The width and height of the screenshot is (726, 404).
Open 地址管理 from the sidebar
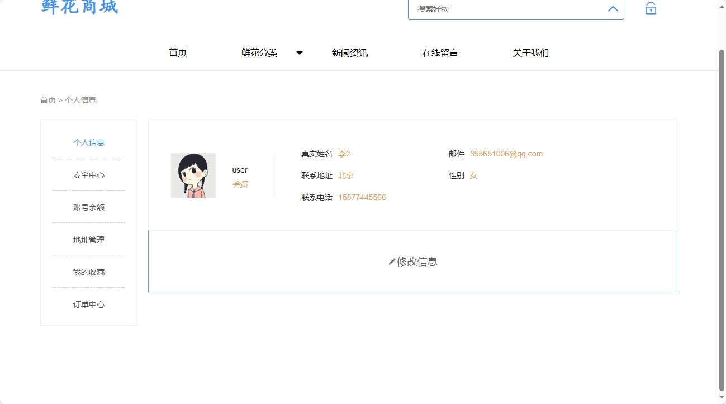click(88, 239)
